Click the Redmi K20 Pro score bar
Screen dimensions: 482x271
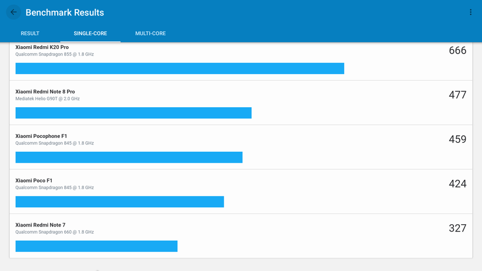180,68
